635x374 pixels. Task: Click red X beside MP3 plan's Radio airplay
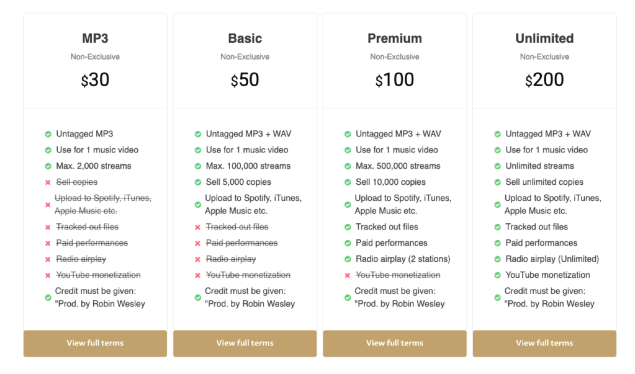click(x=48, y=259)
